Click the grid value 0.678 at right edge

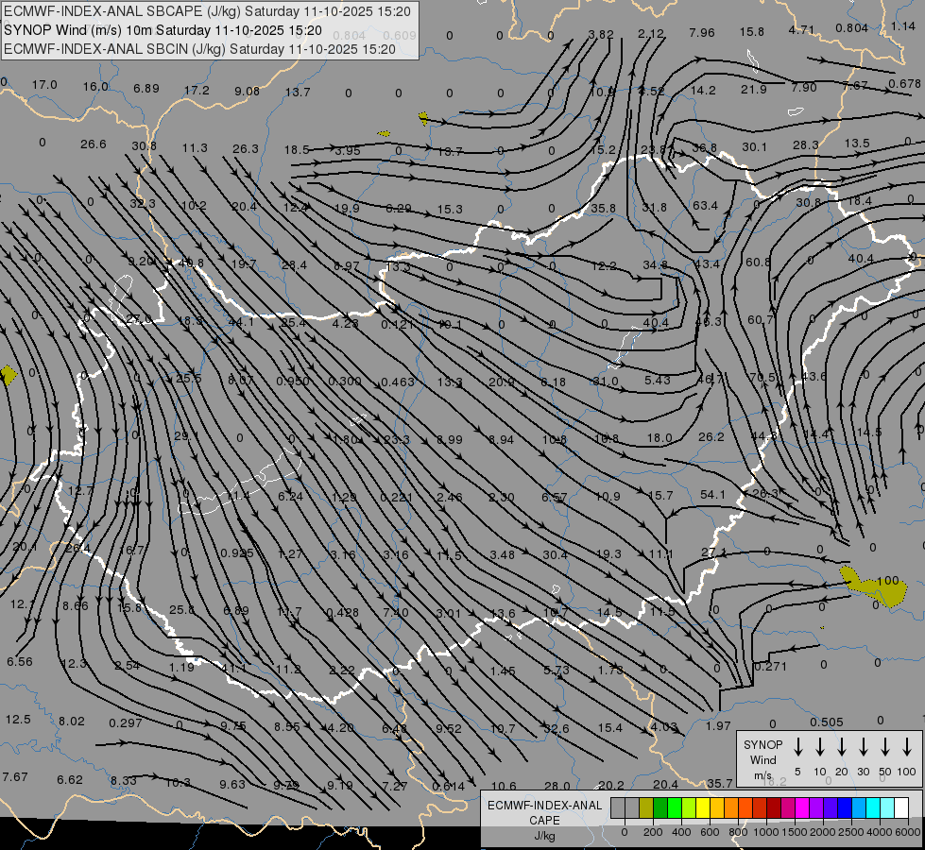pyautogui.click(x=904, y=84)
